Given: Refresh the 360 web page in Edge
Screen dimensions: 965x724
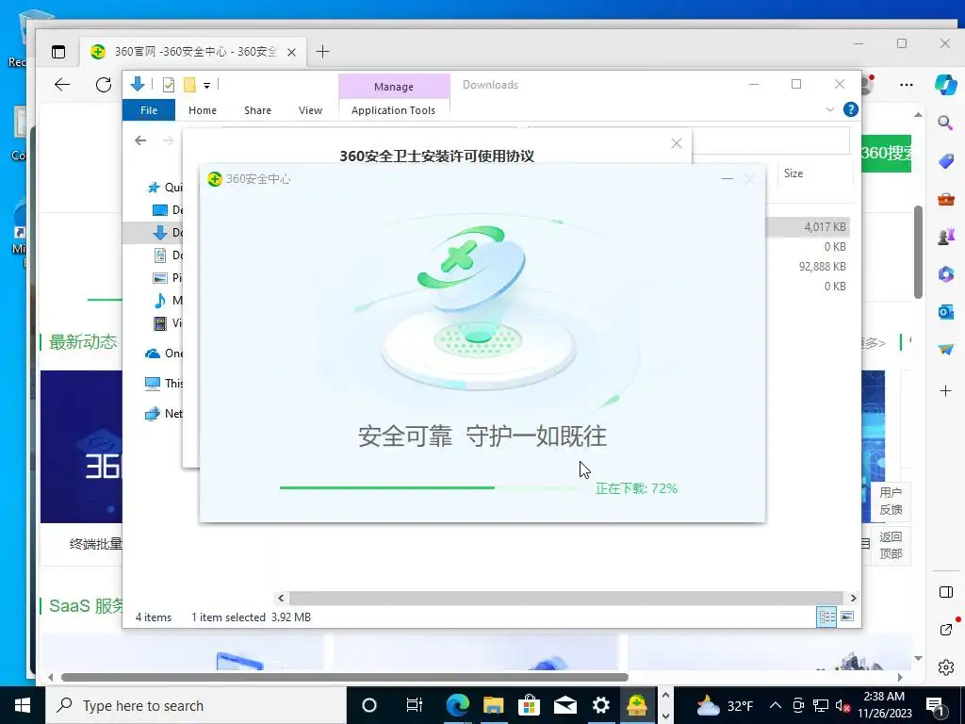Looking at the screenshot, I should 104,84.
